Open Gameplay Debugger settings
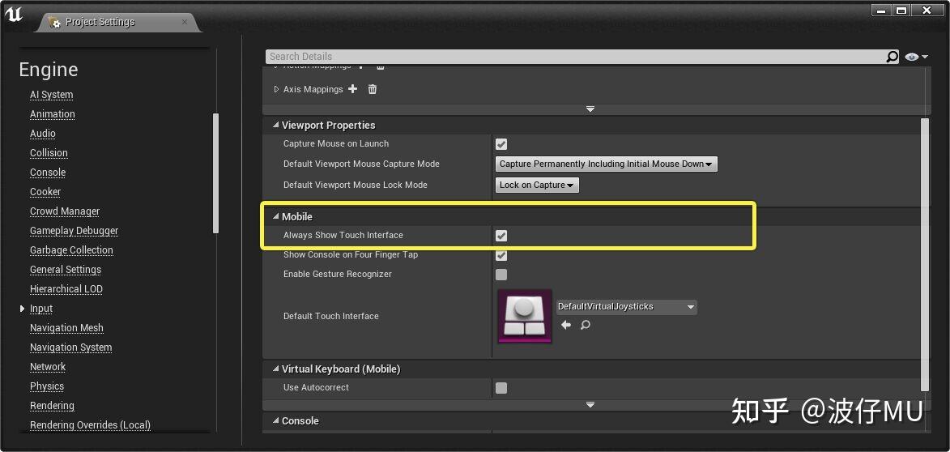Screen dimensions: 950x452 pyautogui.click(x=75, y=231)
